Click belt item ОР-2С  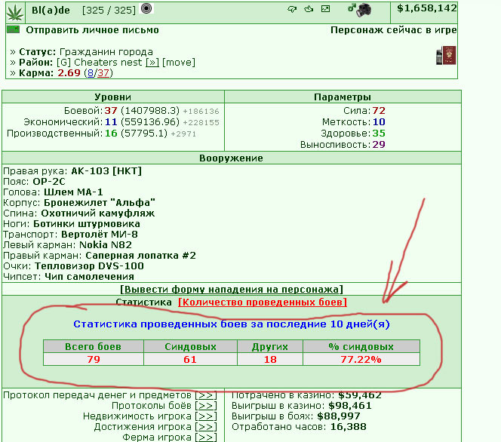[x=49, y=182]
